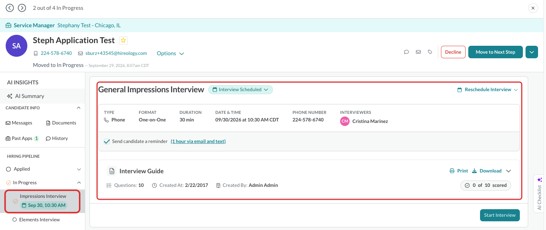Open the comment bubble icon near Decline

click(x=406, y=52)
